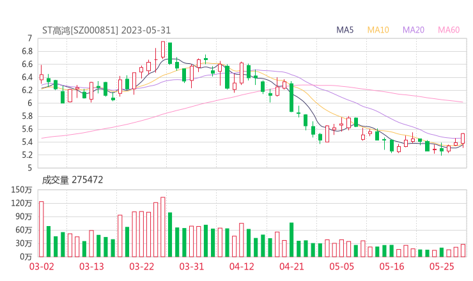Click the price axis value 6.8
473x281 pixels.
click(x=27, y=51)
